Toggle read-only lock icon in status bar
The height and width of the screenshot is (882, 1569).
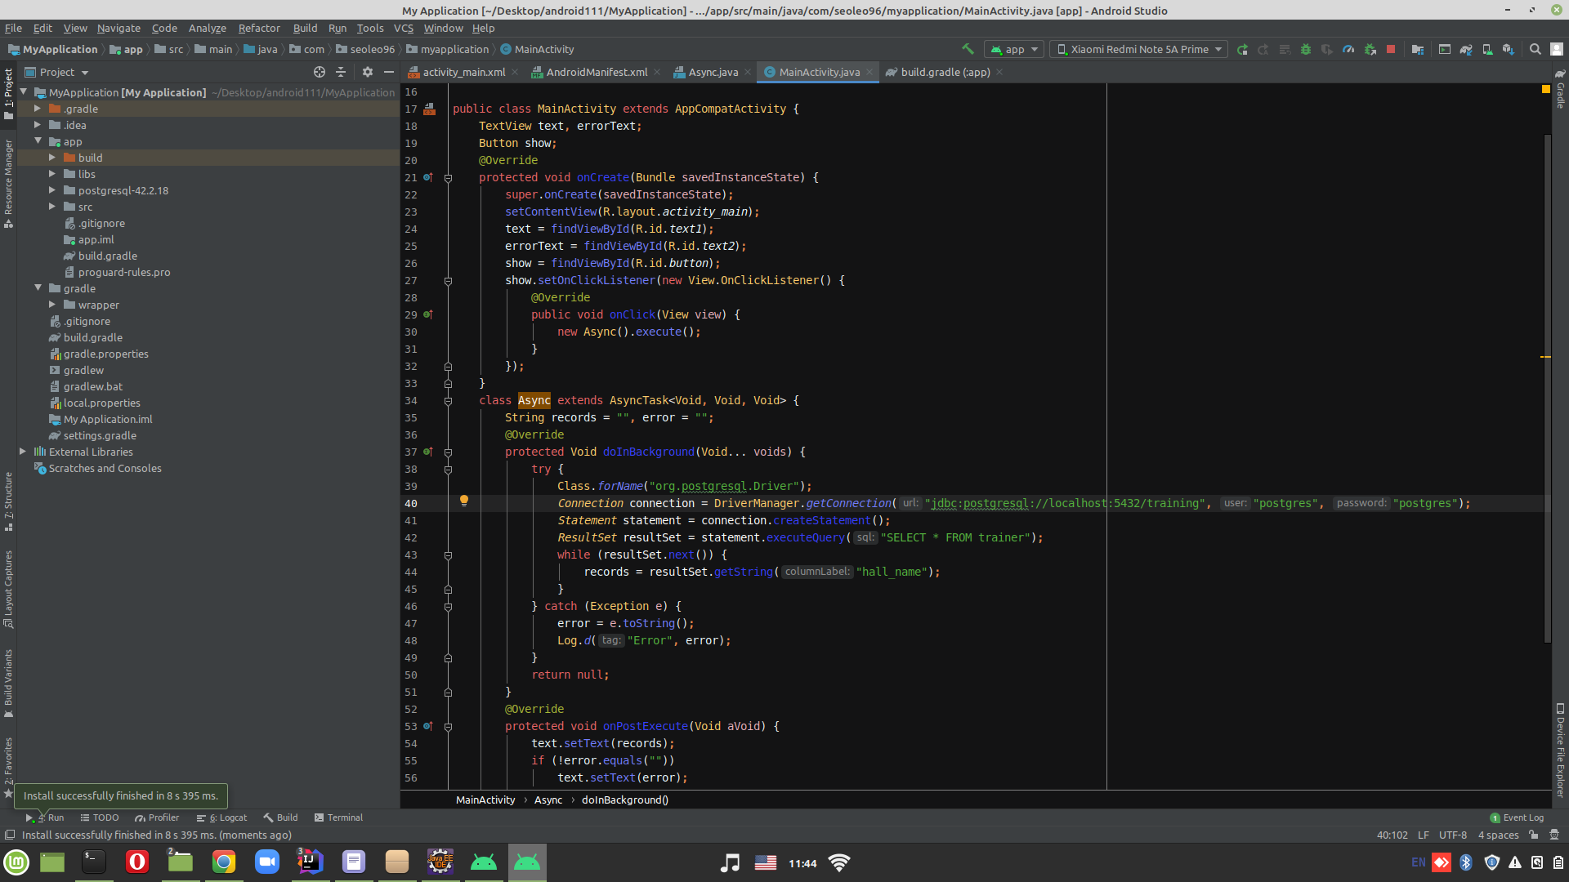pyautogui.click(x=1534, y=835)
